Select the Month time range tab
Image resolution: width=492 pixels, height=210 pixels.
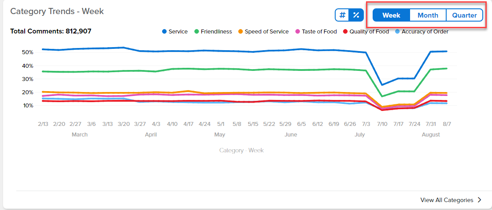428,15
